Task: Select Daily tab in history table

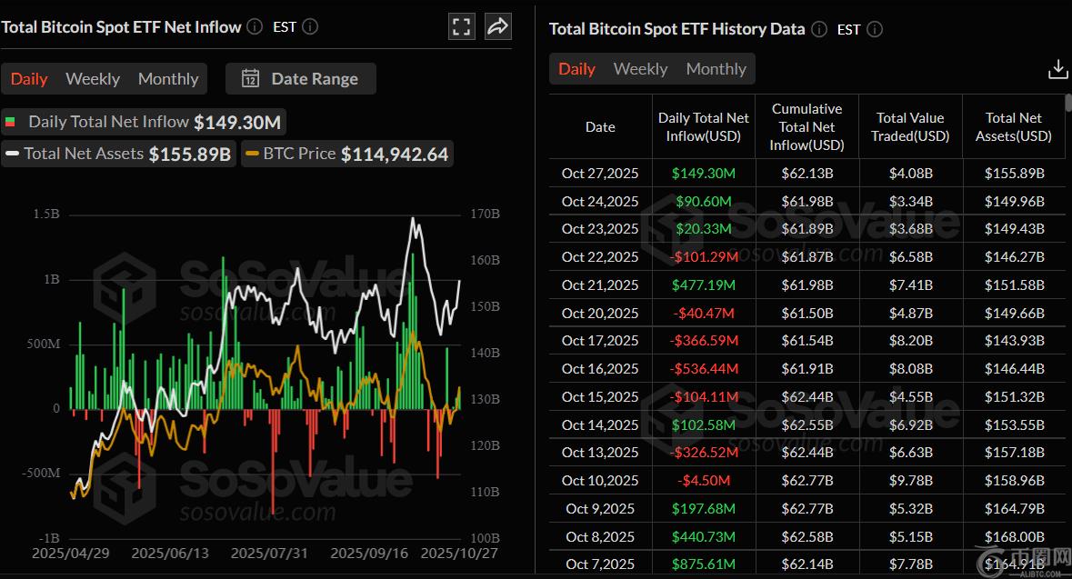Action: (x=576, y=69)
